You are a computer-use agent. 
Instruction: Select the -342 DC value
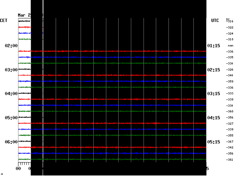230,147
